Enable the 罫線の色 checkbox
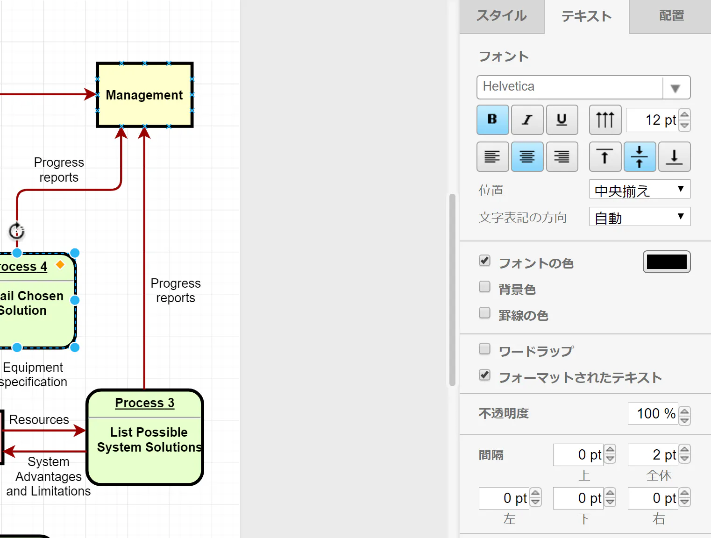 485,313
